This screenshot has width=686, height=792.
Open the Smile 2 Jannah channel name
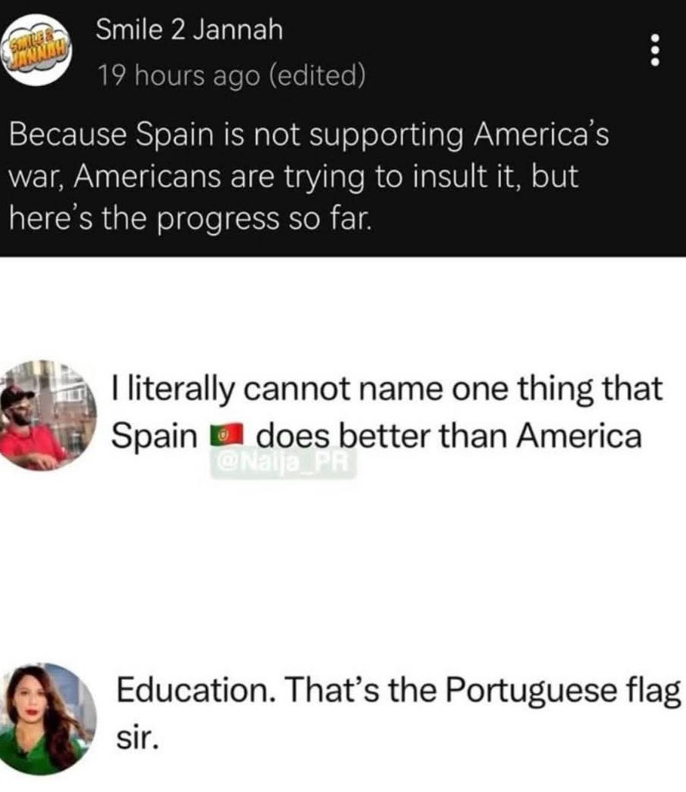[x=189, y=29]
